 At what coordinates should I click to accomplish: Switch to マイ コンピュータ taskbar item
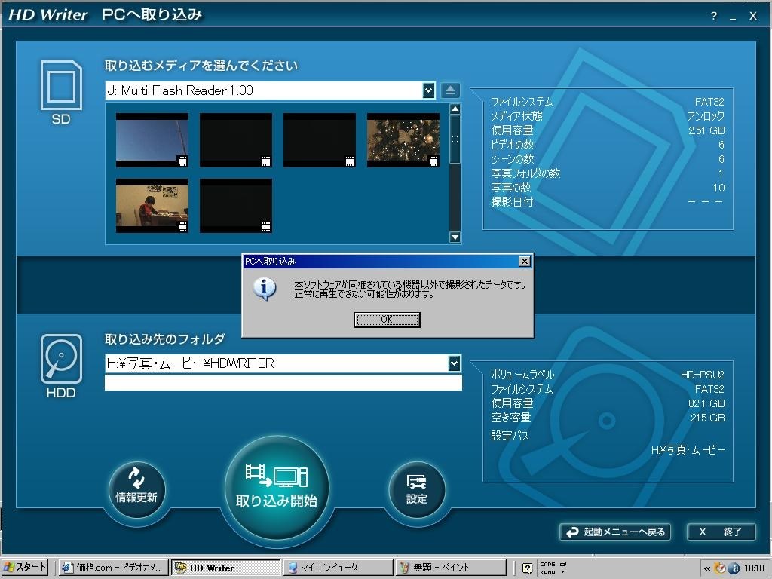[x=338, y=568]
